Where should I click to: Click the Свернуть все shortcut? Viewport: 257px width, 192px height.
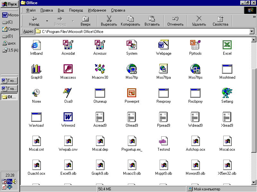[x=10, y=29]
